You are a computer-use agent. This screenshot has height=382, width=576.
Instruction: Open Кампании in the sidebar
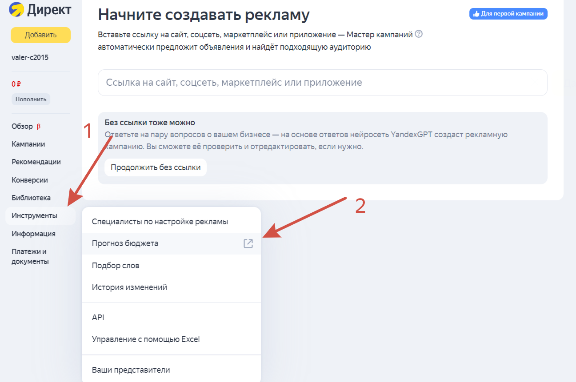point(28,144)
